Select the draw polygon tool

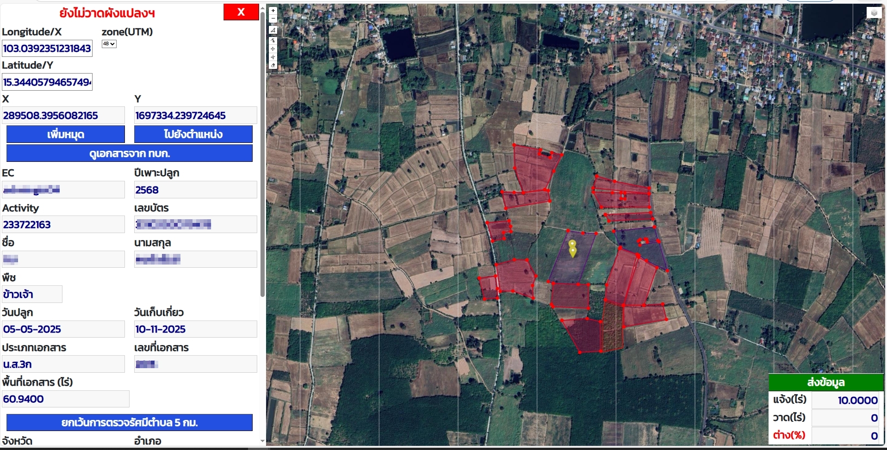click(273, 30)
